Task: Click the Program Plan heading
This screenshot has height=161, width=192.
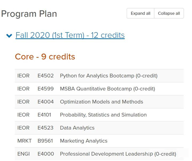Action: tap(29, 14)
